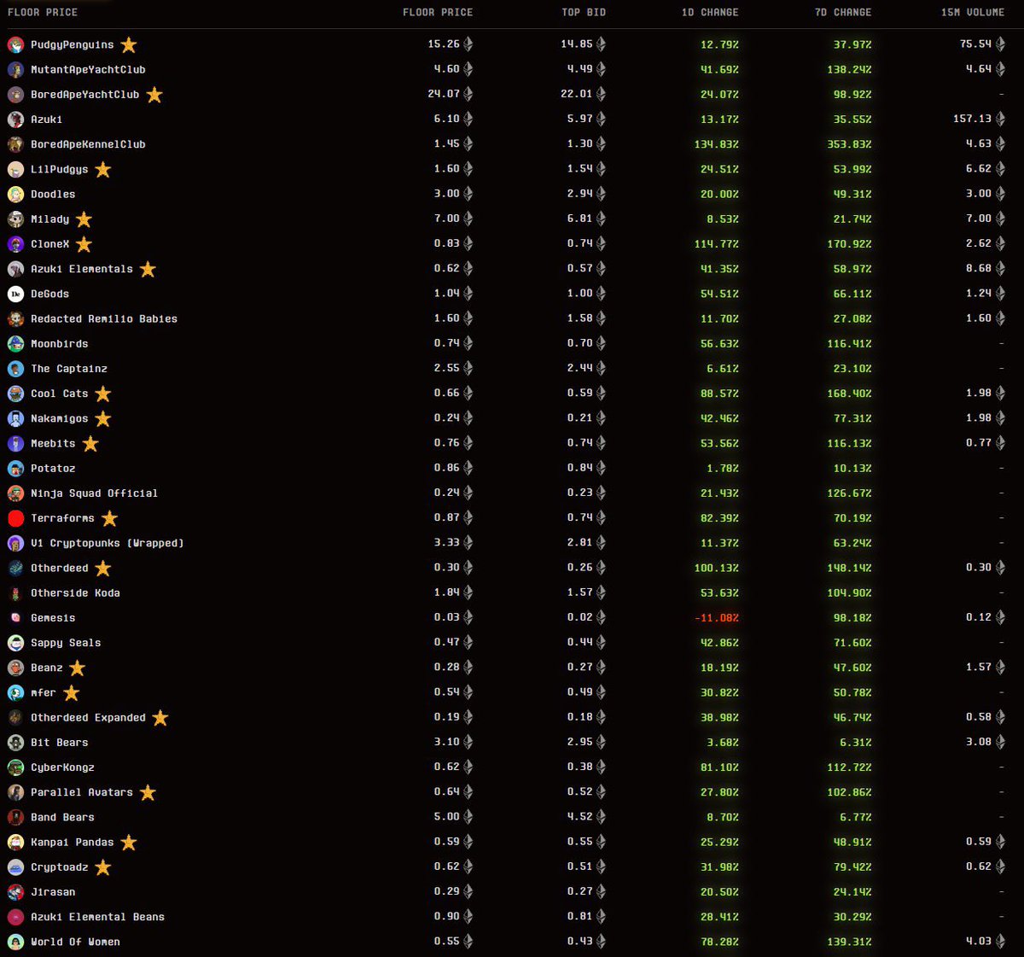
Task: Toggle the Parallel Avatars favorite star
Action: pos(148,792)
